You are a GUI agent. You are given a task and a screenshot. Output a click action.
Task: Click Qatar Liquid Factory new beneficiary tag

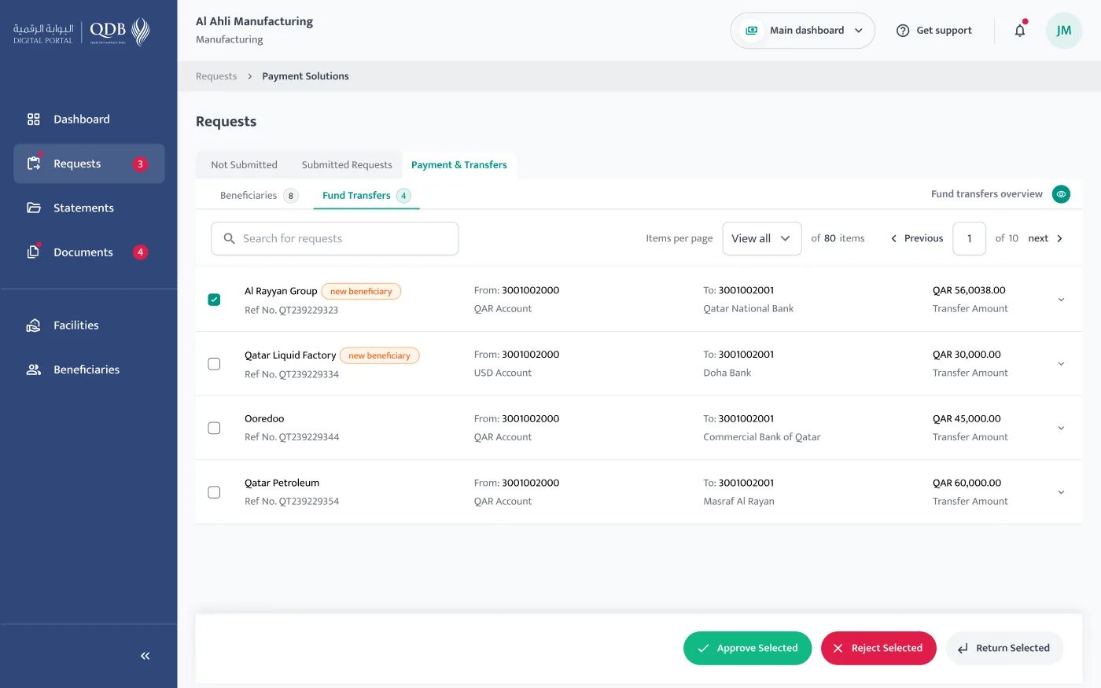380,355
